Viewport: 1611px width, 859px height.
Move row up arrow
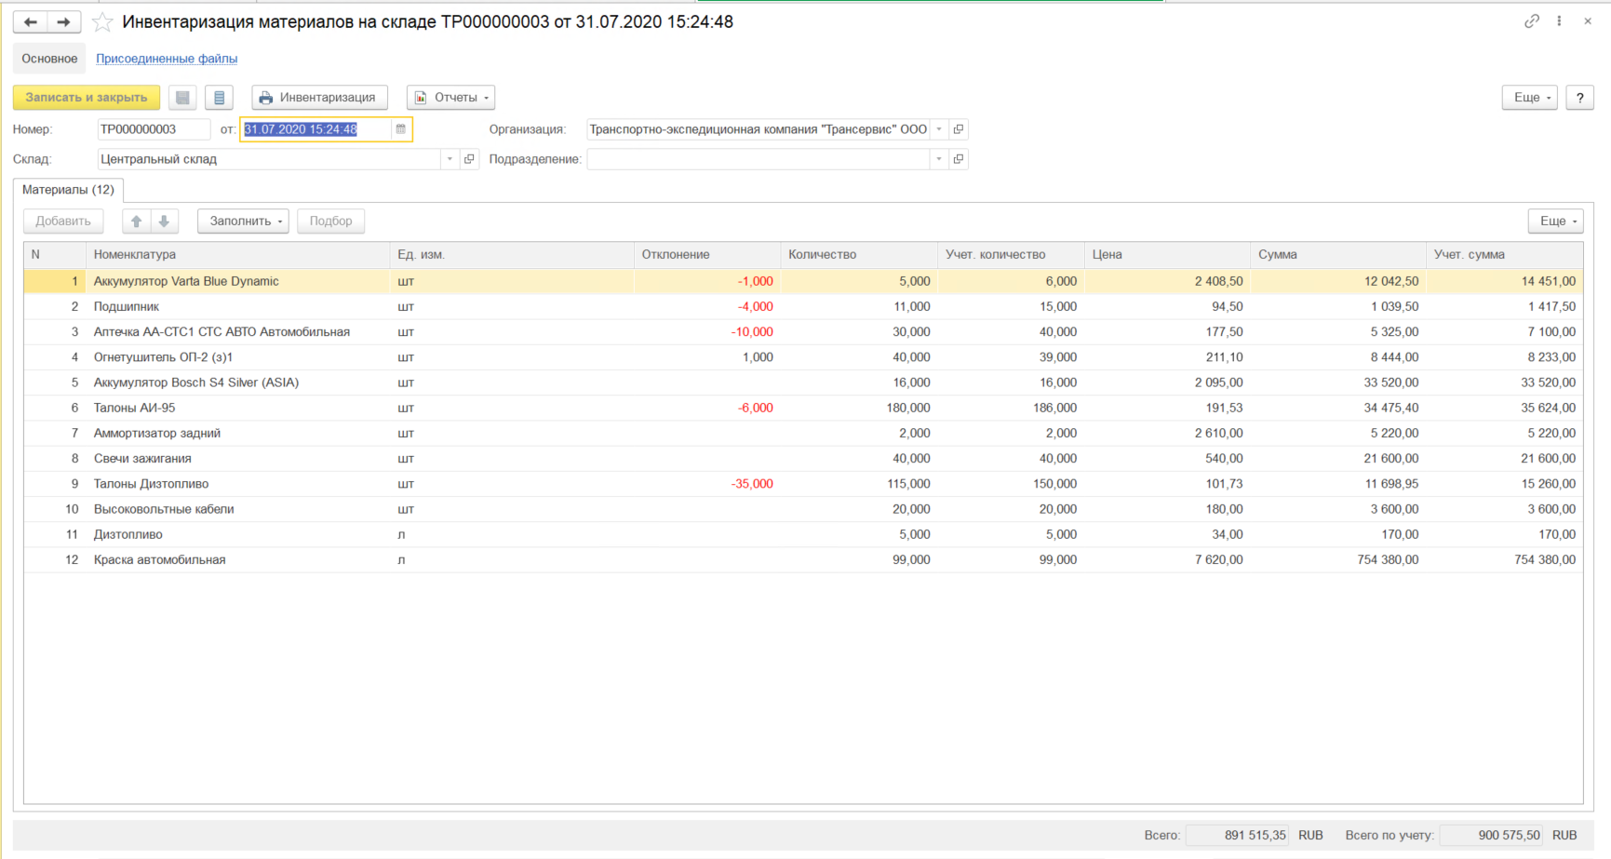pos(136,221)
